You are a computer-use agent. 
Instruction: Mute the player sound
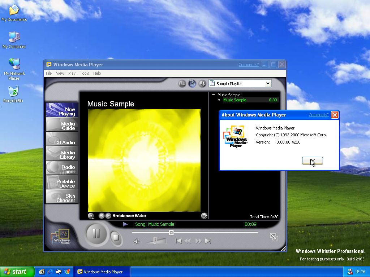(x=136, y=241)
